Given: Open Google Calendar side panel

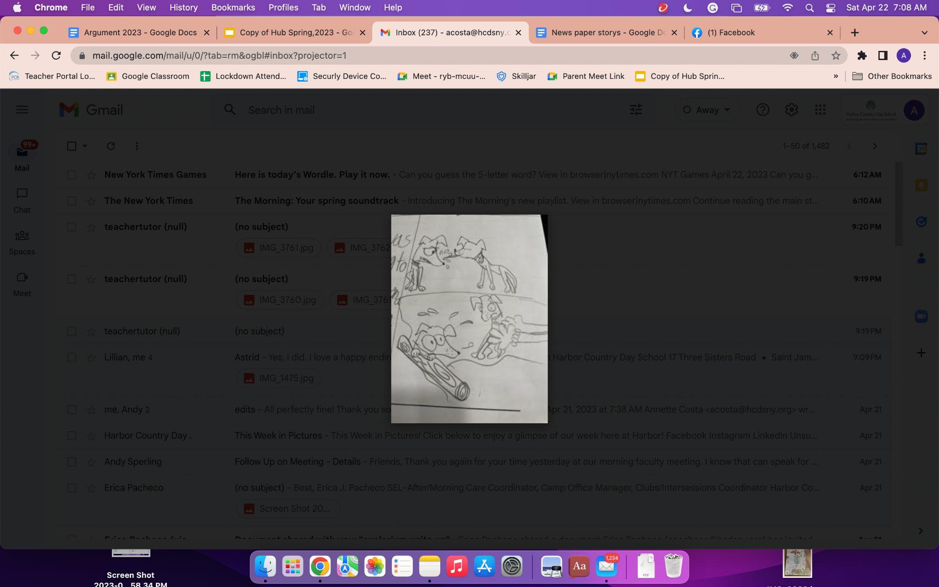Looking at the screenshot, I should [921, 149].
